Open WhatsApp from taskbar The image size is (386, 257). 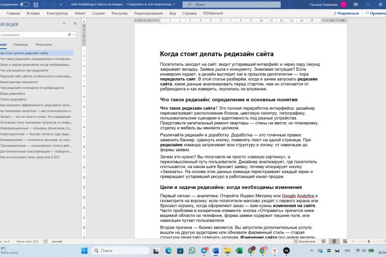[x=192, y=251]
